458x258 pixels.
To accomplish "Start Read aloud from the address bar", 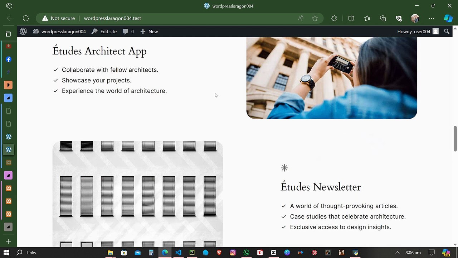I will point(301,18).
